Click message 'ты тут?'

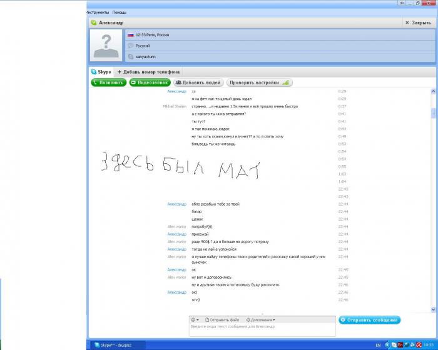[198, 121]
